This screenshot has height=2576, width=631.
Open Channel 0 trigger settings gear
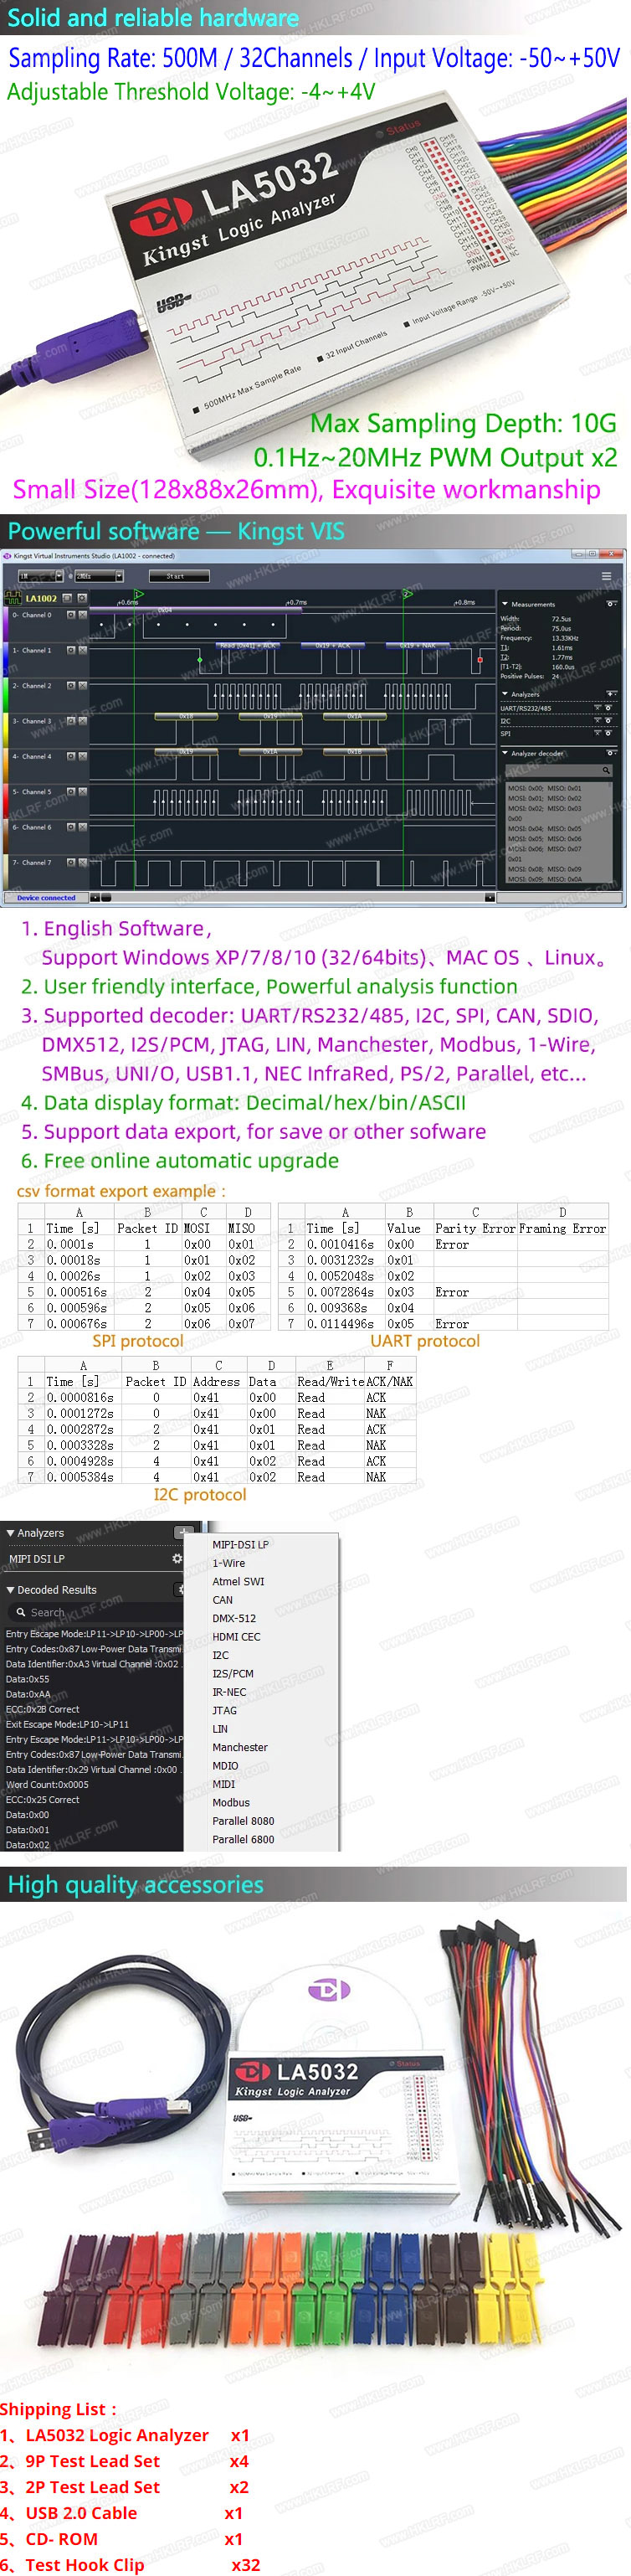[x=71, y=615]
